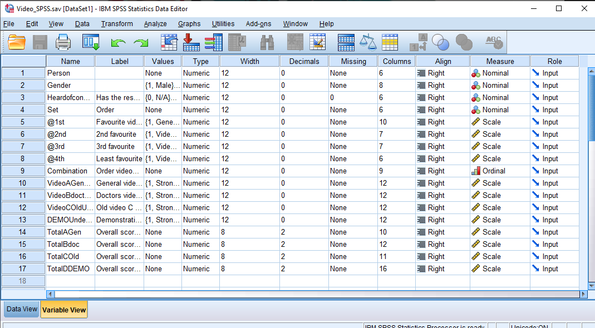Insert a new variable from the toolbar
The image size is (595, 328).
pos(319,42)
